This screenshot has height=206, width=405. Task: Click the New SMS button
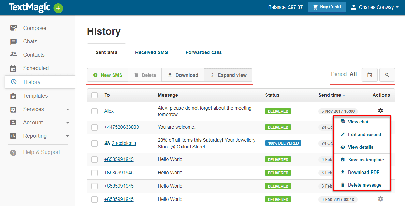pyautogui.click(x=107, y=75)
